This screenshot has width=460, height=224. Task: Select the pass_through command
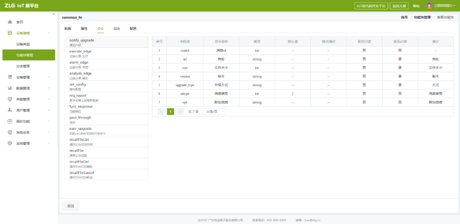click(106, 120)
